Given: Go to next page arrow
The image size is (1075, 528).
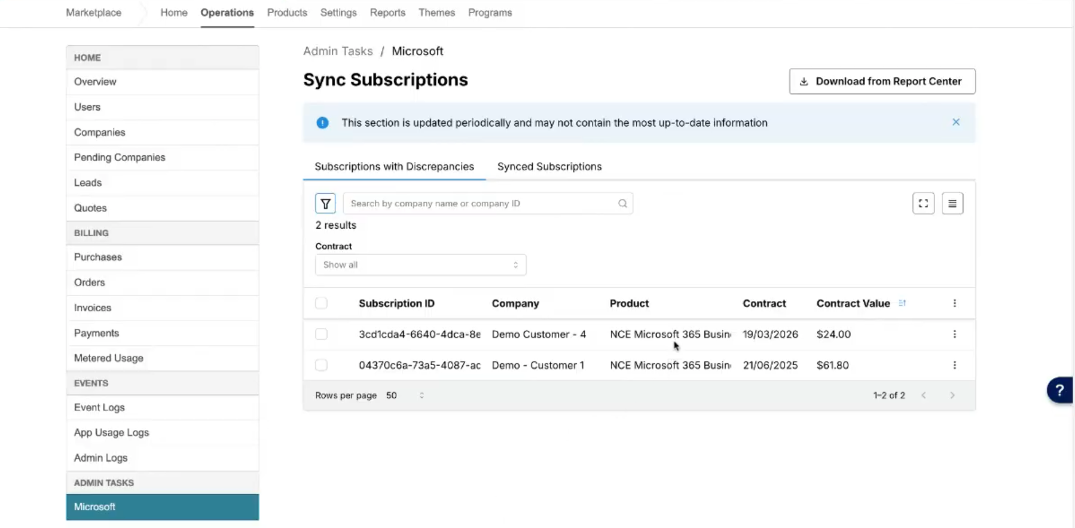Looking at the screenshot, I should (952, 395).
